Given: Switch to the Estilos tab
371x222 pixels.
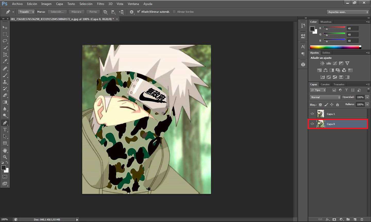Looking at the screenshot, I should (x=326, y=53).
